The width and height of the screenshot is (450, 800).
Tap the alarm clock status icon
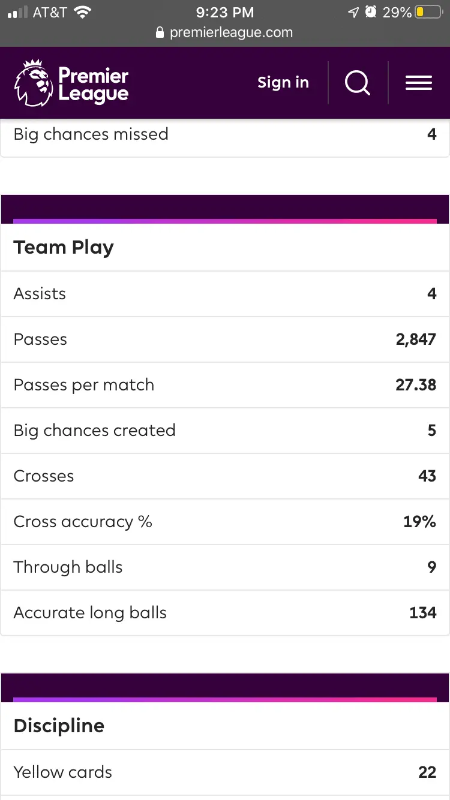point(371,12)
